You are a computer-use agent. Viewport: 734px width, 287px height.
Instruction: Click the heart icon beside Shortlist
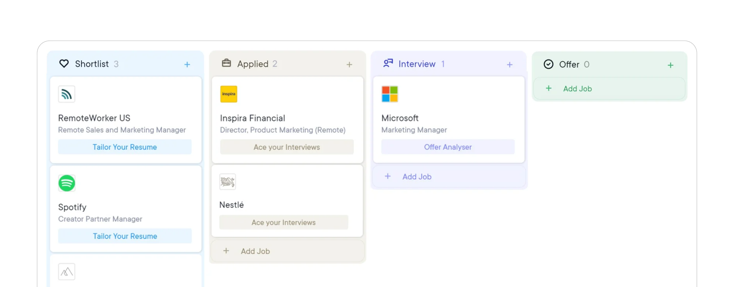point(64,64)
